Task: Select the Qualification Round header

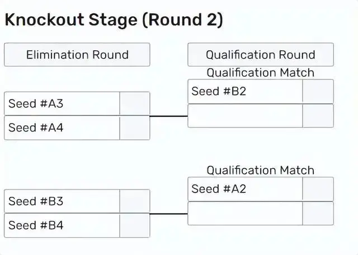Action: click(x=260, y=55)
